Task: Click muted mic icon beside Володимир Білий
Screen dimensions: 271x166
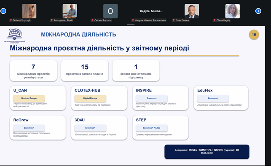Action: [x=51, y=20]
